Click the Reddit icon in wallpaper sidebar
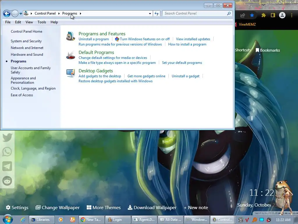The height and width of the screenshot is (224, 298). 7,181
